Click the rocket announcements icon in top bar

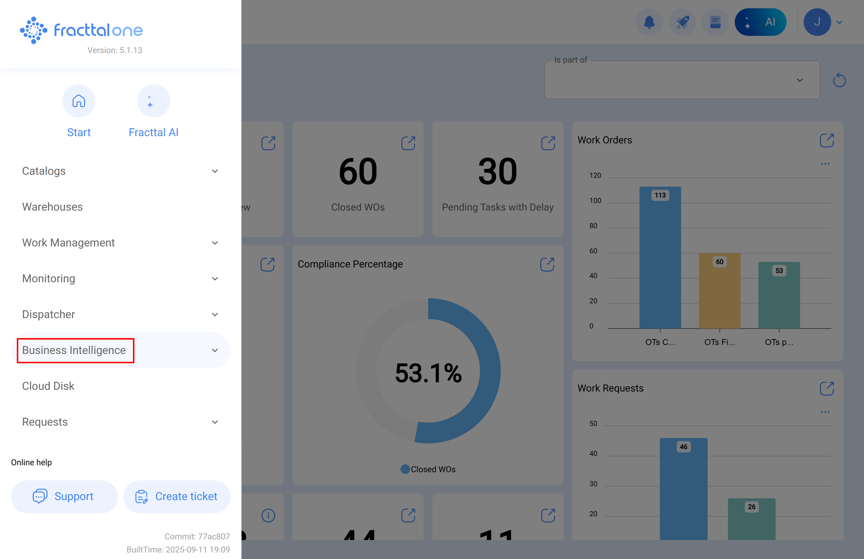pos(682,22)
